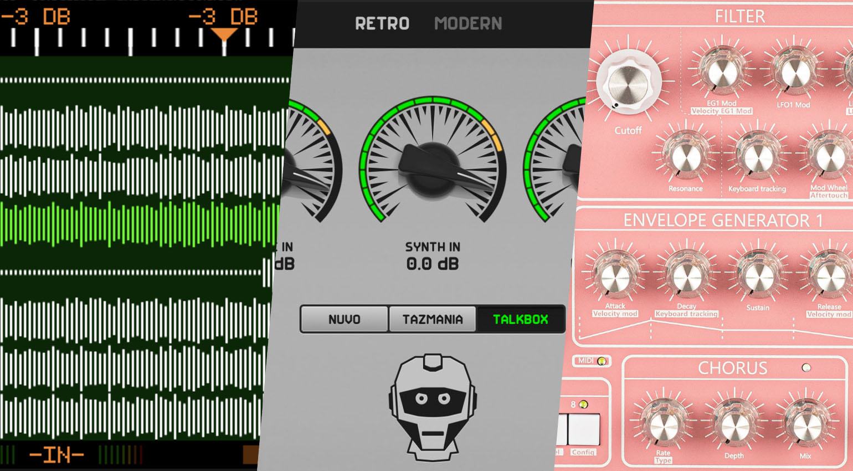This screenshot has width=853, height=471.
Task: Toggle the Chorus on/off LED
Action: click(x=806, y=367)
